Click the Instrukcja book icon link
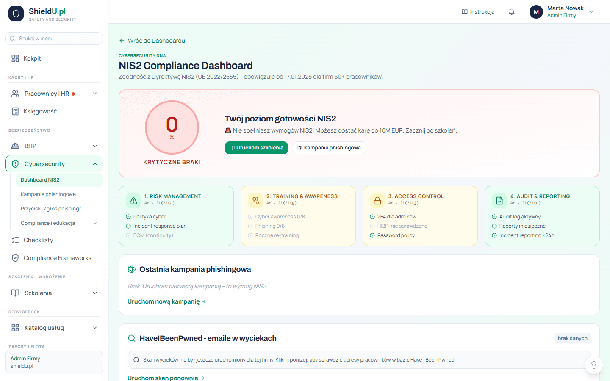 pyautogui.click(x=478, y=12)
